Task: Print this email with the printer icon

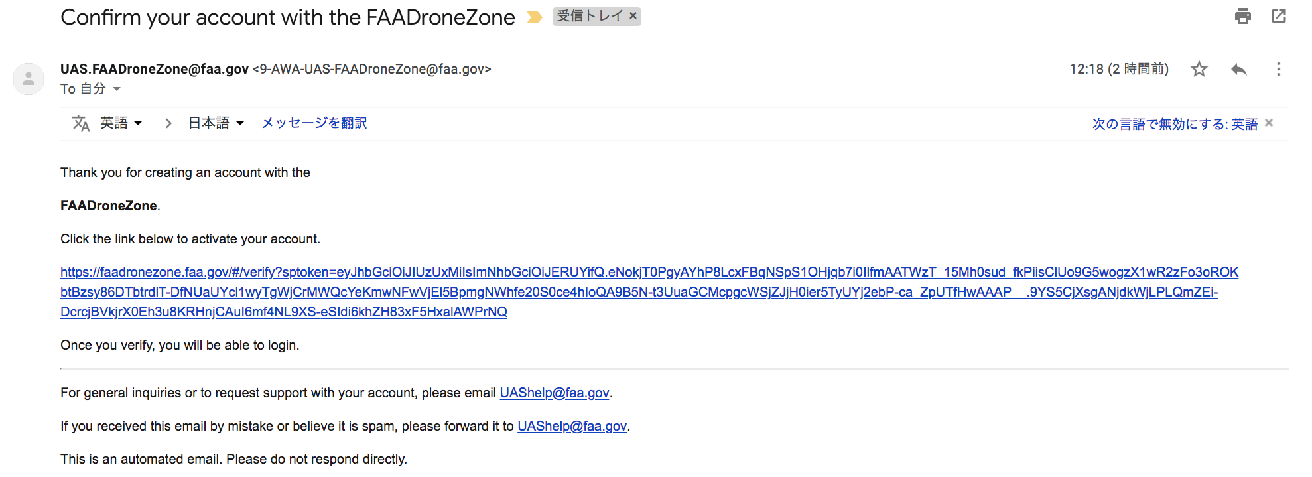Action: click(1243, 16)
